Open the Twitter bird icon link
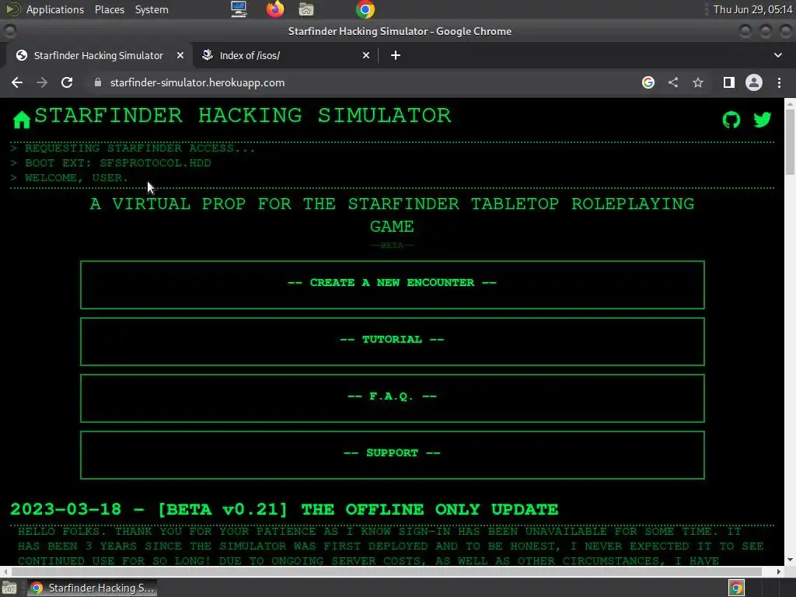Image resolution: width=796 pixels, height=597 pixels. 762,120
